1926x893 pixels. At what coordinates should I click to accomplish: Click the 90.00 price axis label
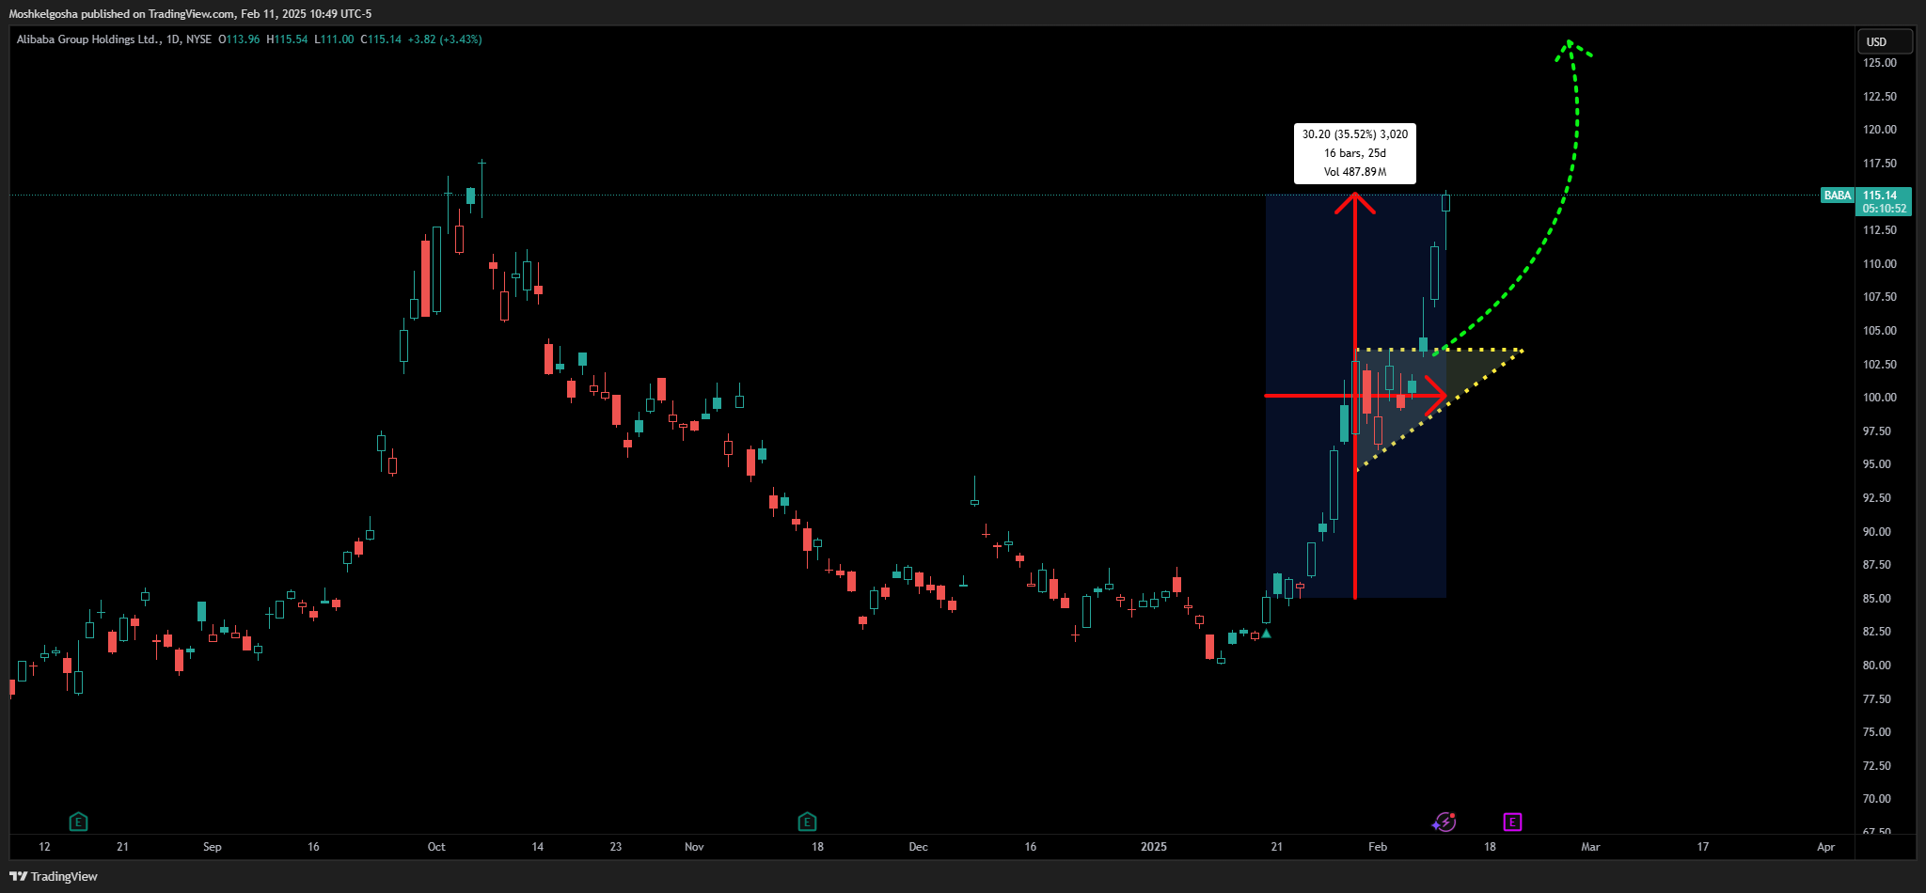[1877, 532]
